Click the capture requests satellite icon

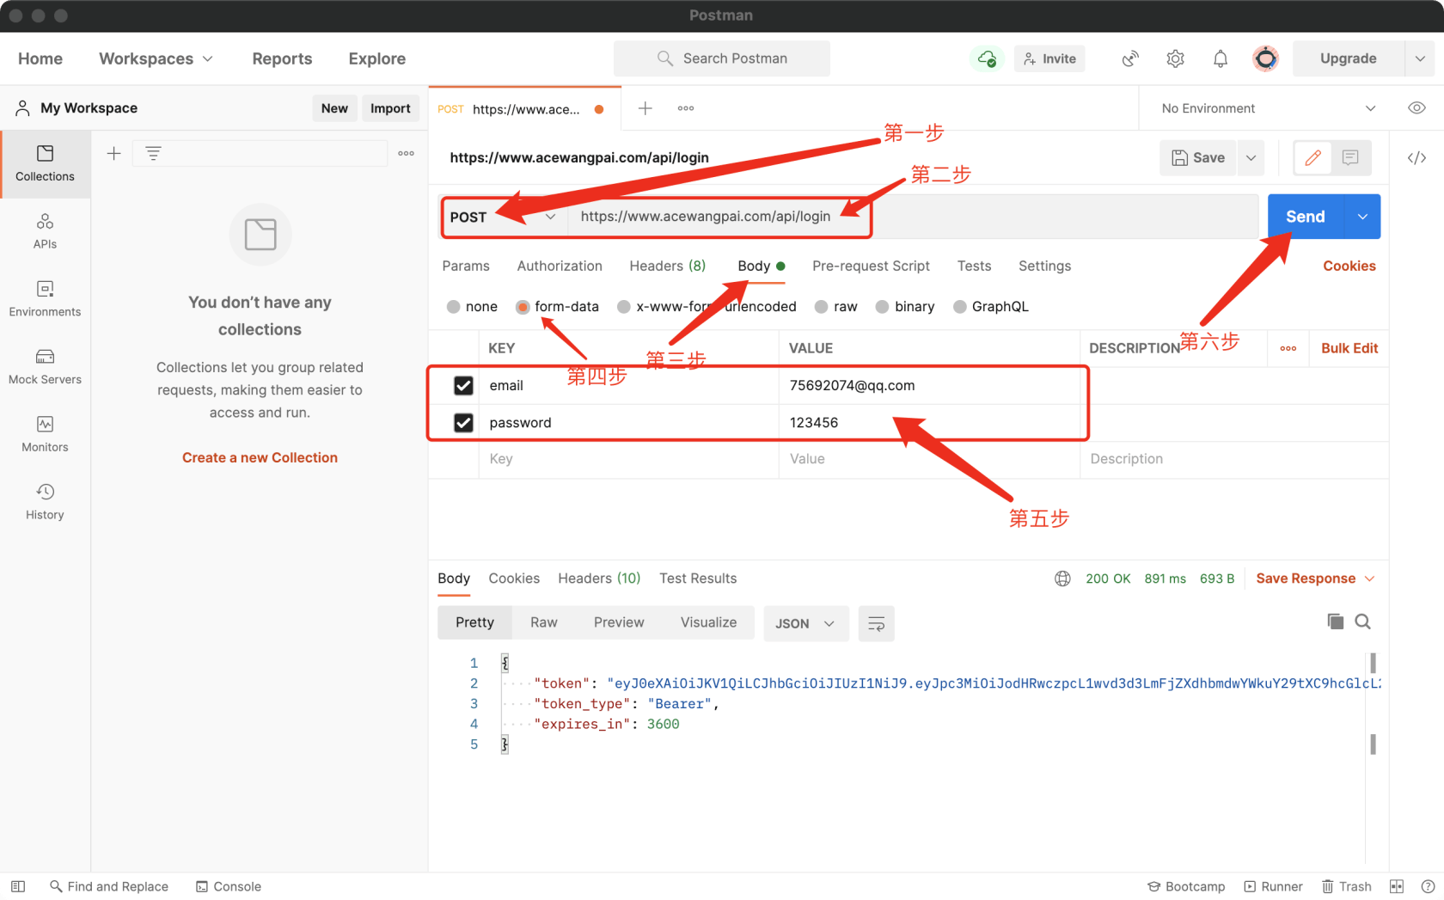1130,58
